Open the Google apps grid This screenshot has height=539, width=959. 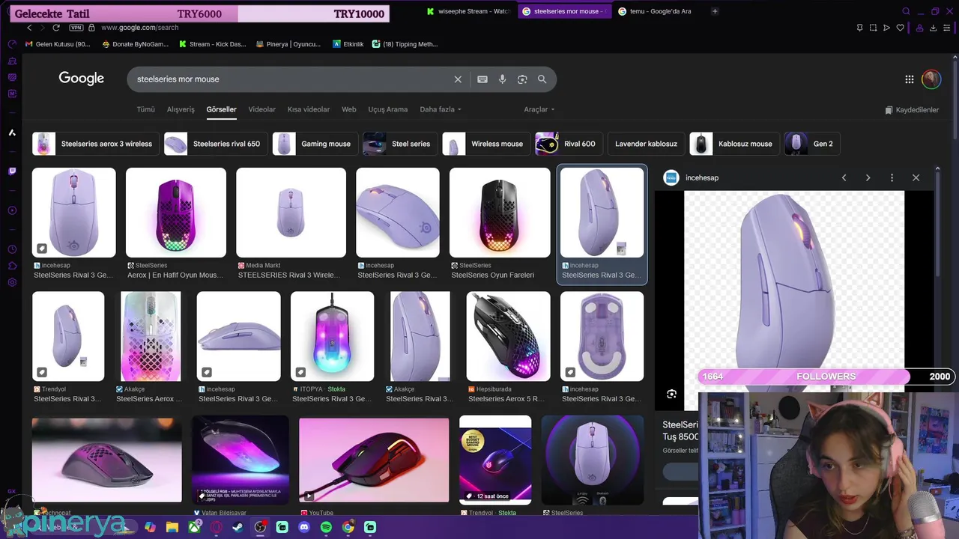tap(909, 79)
